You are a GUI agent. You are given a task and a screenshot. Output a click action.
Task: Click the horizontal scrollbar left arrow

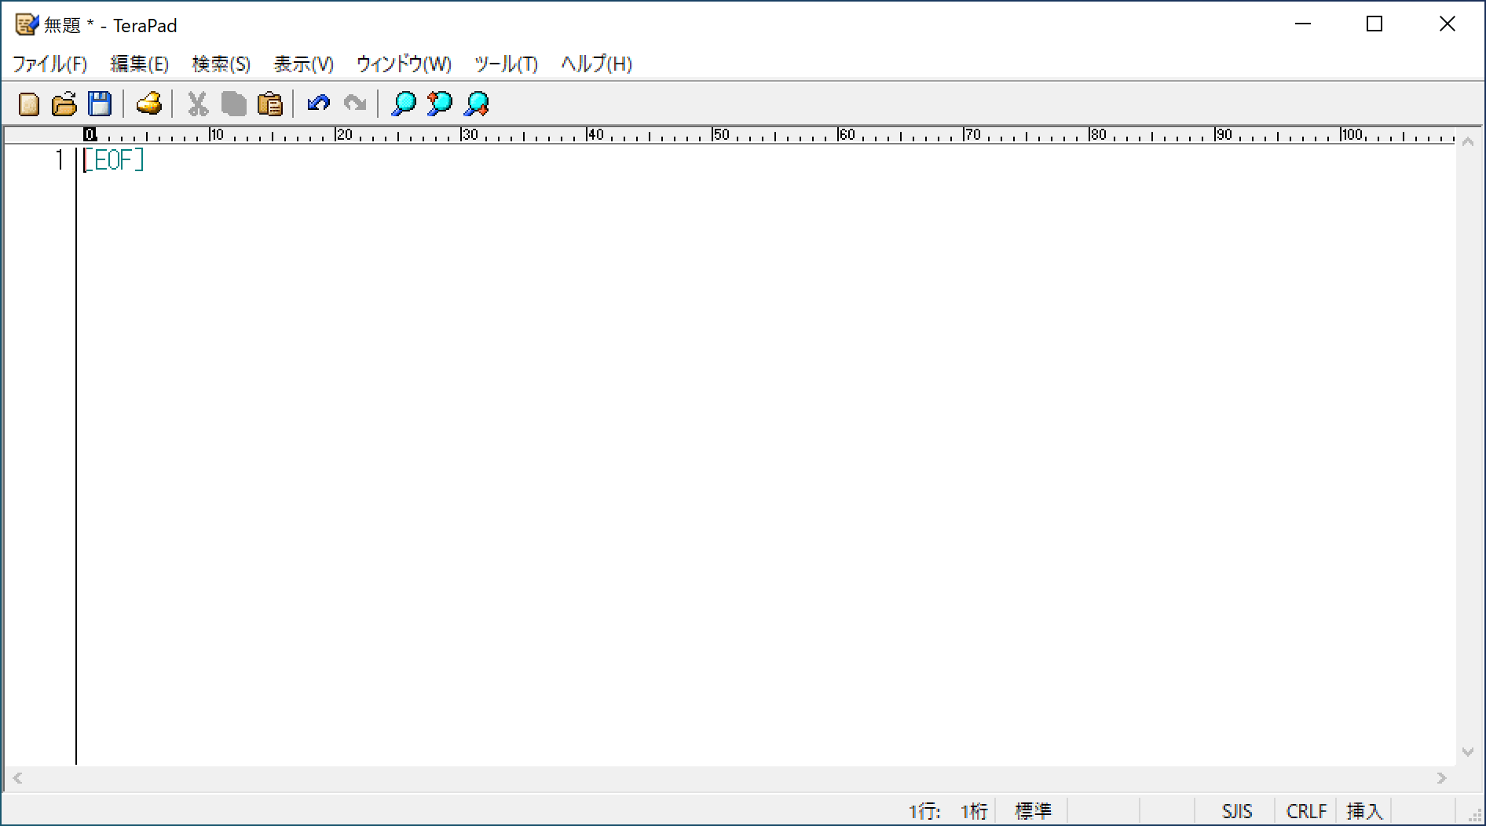coord(17,778)
